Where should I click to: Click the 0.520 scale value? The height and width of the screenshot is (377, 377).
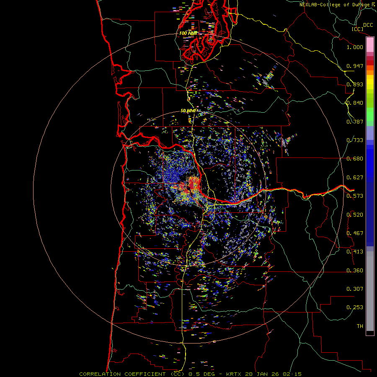pyautogui.click(x=355, y=215)
